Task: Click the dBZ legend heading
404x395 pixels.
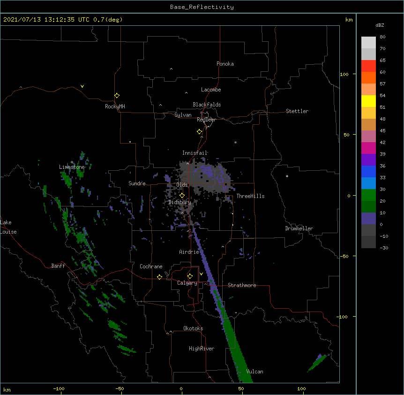Action: pos(380,25)
